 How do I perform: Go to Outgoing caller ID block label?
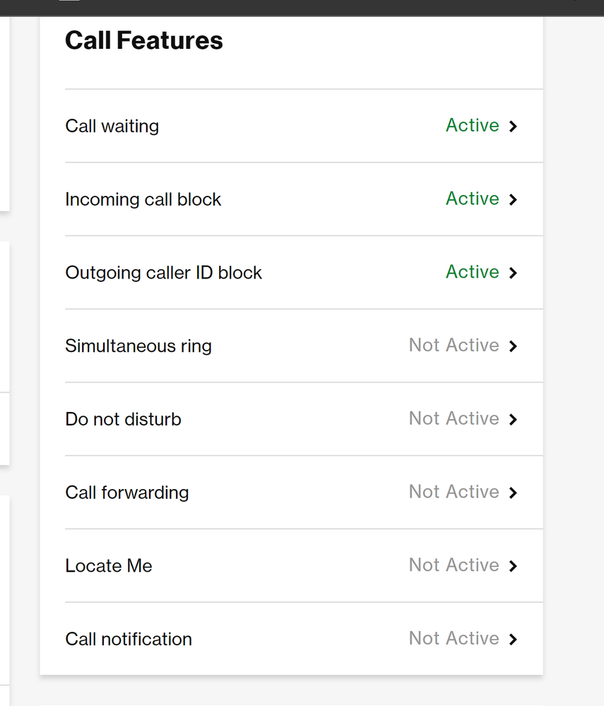pyautogui.click(x=163, y=273)
